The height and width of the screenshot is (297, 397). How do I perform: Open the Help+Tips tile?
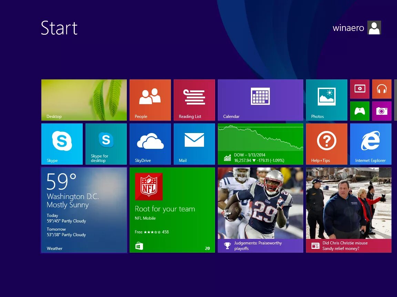327,144
